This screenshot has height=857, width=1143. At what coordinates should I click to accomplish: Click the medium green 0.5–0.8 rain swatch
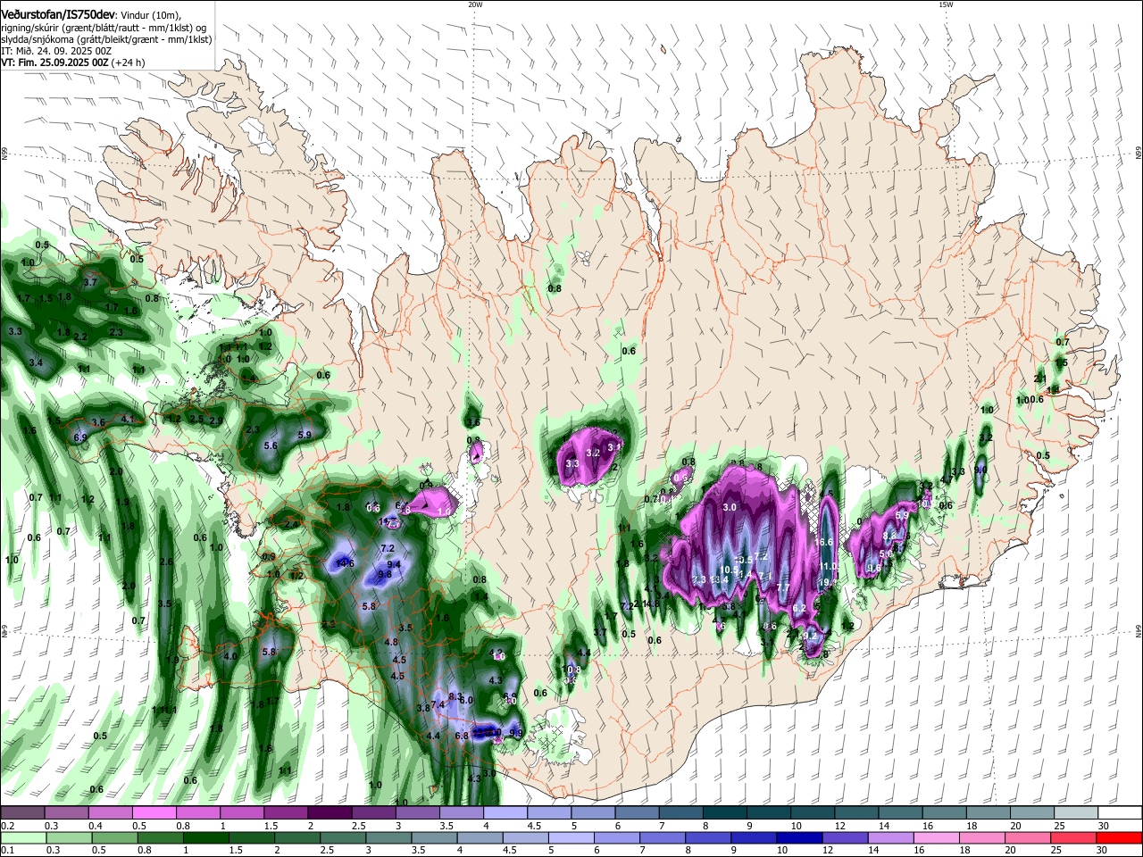114,837
